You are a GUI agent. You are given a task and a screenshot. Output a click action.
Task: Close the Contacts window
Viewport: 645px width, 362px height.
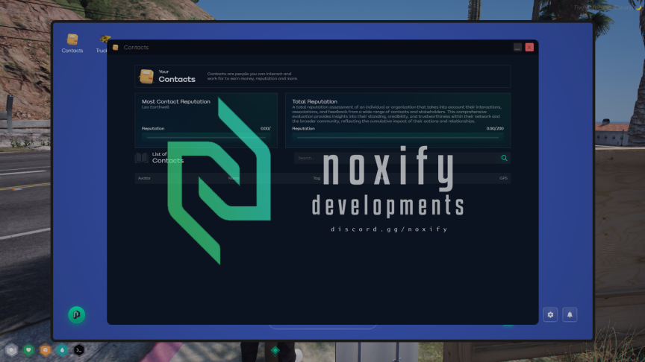click(x=529, y=47)
